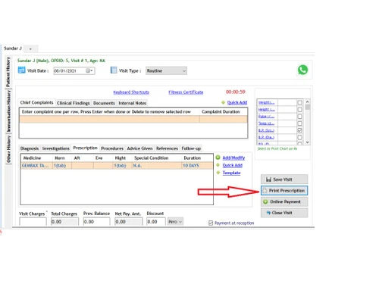Click the Visit Charges input field
The image size is (379, 284).
pos(33,222)
